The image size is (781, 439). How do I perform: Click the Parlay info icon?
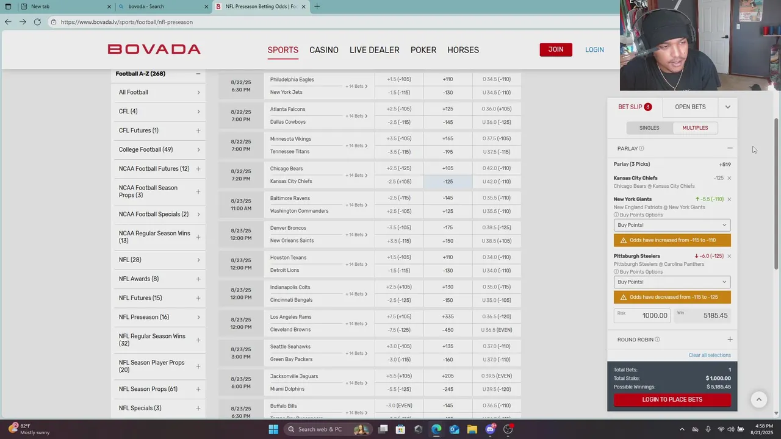pyautogui.click(x=641, y=148)
